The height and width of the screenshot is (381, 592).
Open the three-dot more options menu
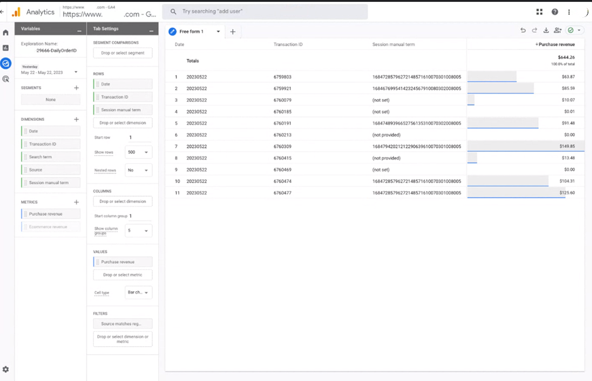point(569,12)
